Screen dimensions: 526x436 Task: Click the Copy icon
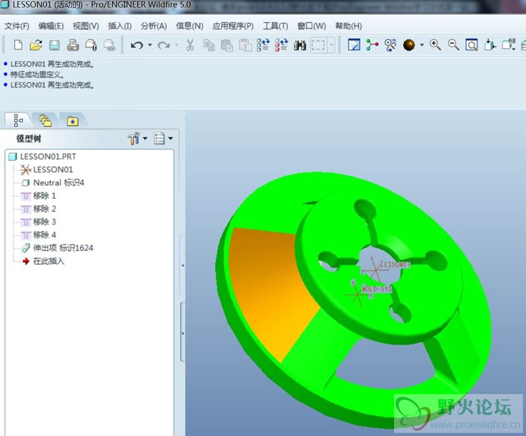tap(209, 45)
